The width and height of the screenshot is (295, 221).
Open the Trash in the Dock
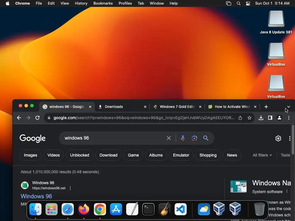click(260, 209)
